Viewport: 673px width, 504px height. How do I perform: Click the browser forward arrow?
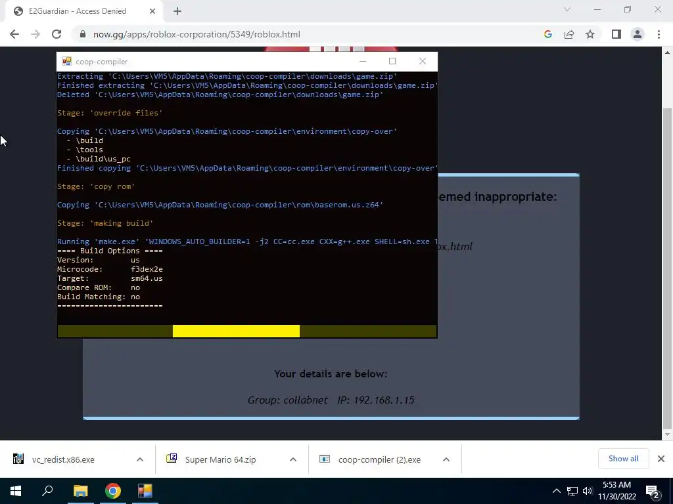click(35, 34)
